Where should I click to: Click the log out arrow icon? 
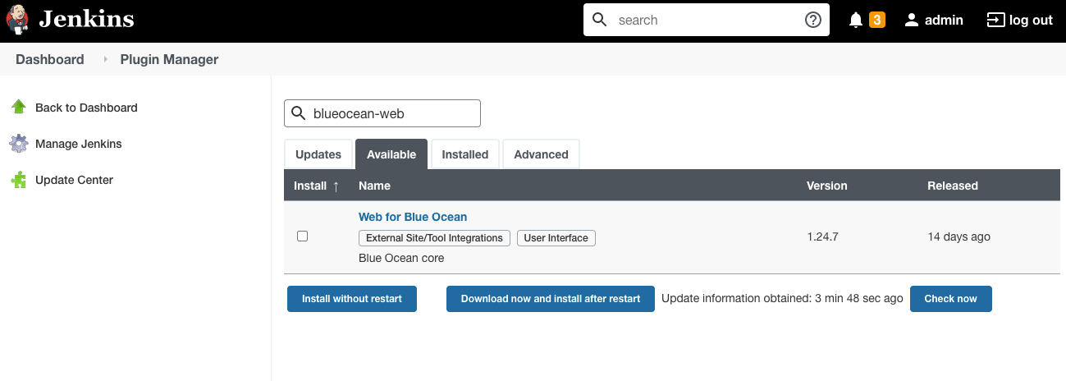click(x=995, y=20)
